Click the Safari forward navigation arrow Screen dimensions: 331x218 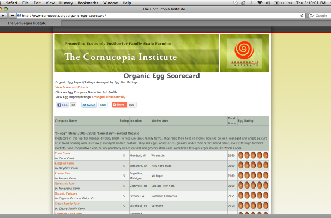(x=3, y=16)
